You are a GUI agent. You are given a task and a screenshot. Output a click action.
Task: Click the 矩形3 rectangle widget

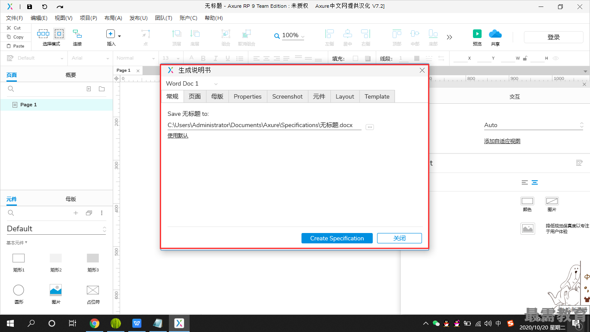click(93, 258)
